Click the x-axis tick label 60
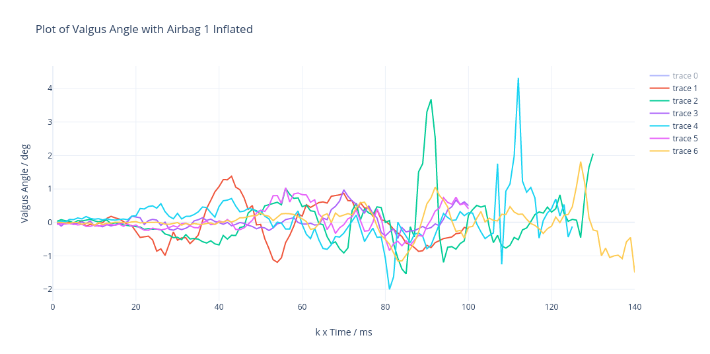This screenshot has width=710, height=354. (x=302, y=307)
